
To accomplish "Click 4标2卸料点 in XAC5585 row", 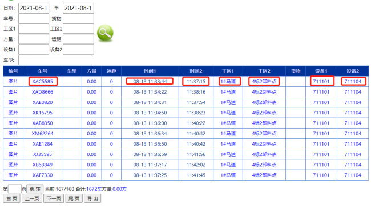I will coord(264,82).
